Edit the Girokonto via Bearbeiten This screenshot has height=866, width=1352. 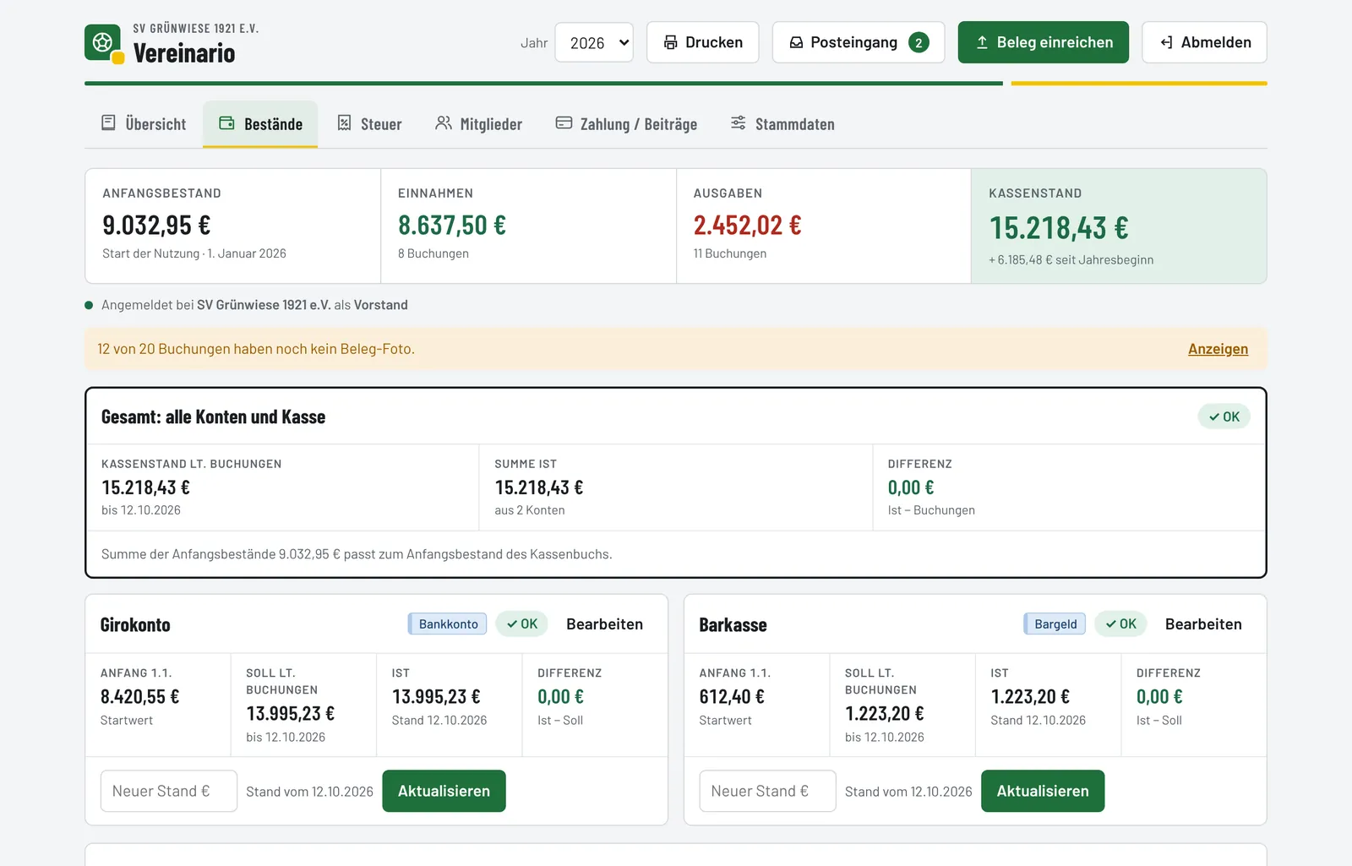point(604,624)
